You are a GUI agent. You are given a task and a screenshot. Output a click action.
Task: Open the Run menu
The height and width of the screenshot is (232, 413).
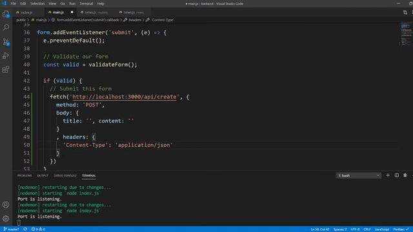(x=72, y=4)
